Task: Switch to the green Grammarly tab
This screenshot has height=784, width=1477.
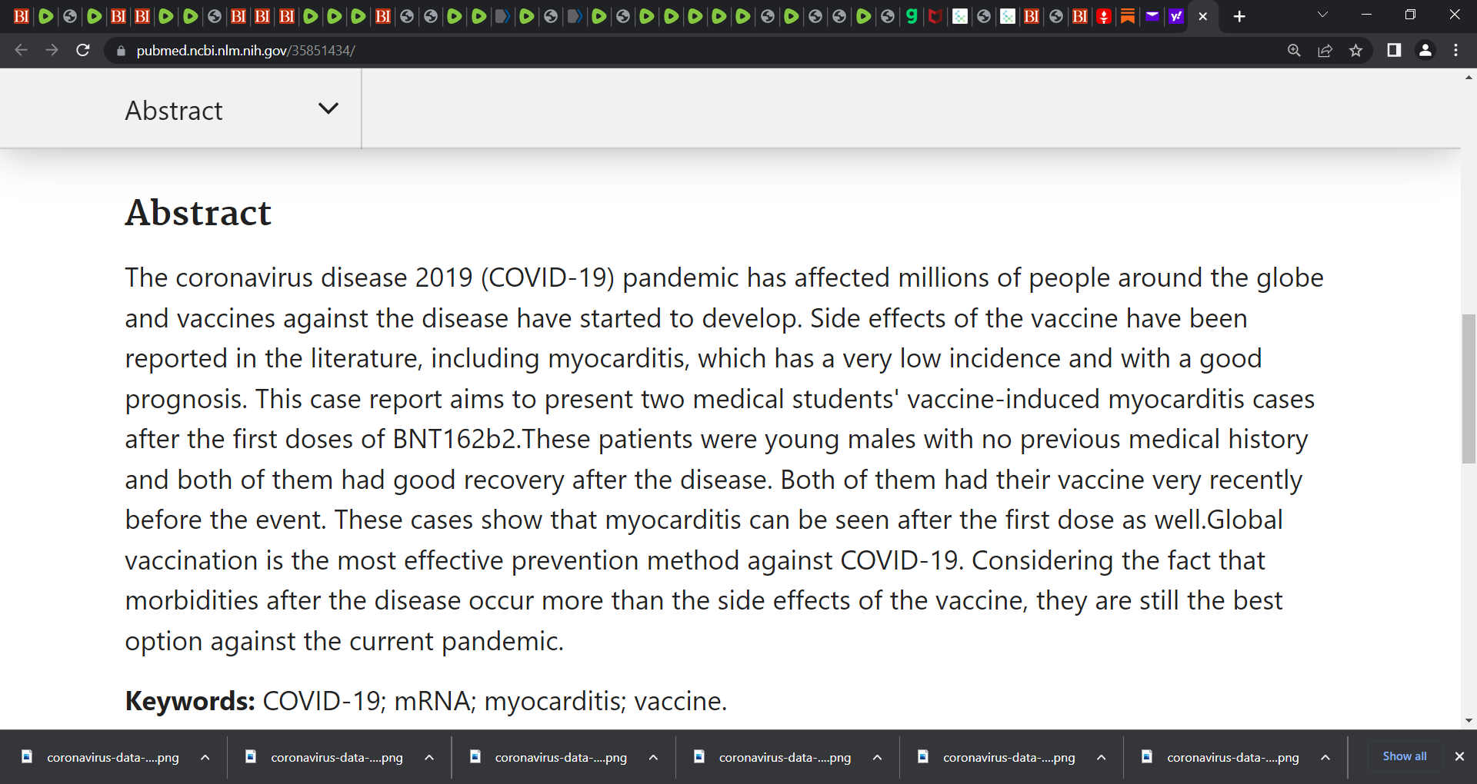Action: 912,16
